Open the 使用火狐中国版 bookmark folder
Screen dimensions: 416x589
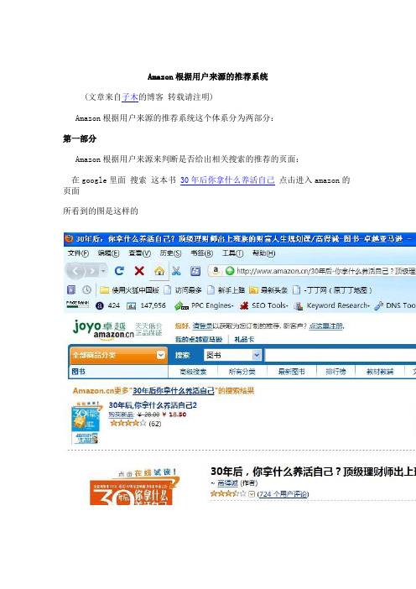click(129, 290)
